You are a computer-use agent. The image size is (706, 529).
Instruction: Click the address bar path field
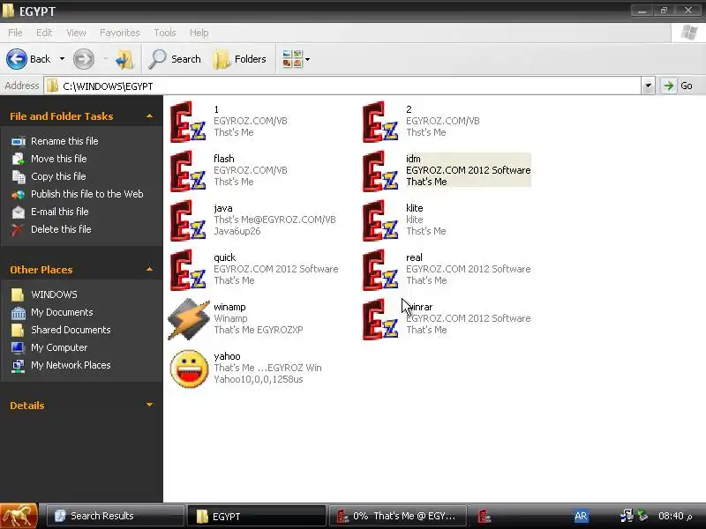tap(342, 86)
